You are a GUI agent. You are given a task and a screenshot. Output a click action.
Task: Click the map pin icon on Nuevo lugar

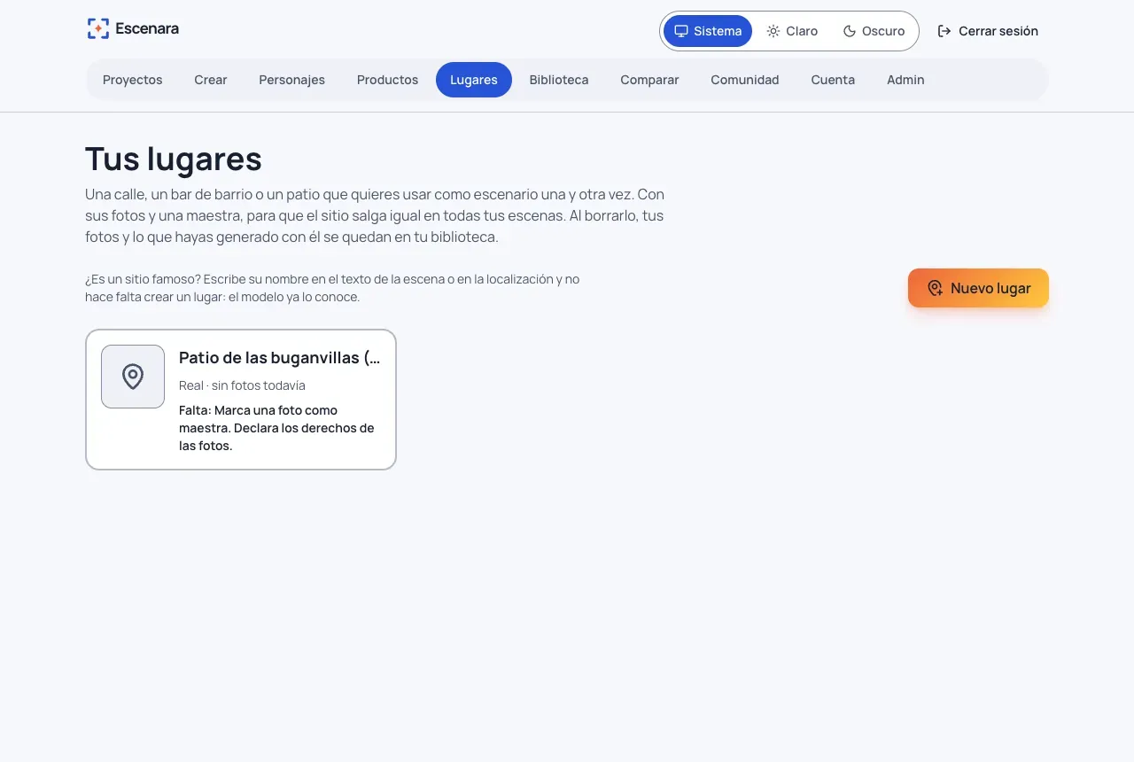coord(935,288)
